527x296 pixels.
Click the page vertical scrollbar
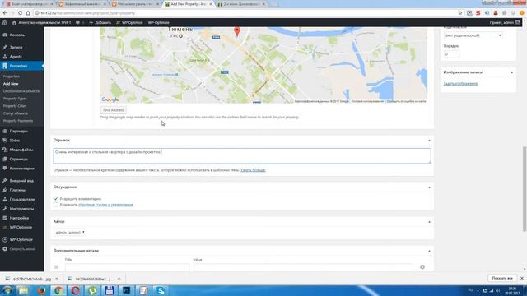[x=525, y=188]
